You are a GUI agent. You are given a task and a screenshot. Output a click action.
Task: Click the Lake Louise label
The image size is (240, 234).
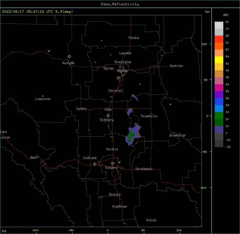tap(5, 135)
